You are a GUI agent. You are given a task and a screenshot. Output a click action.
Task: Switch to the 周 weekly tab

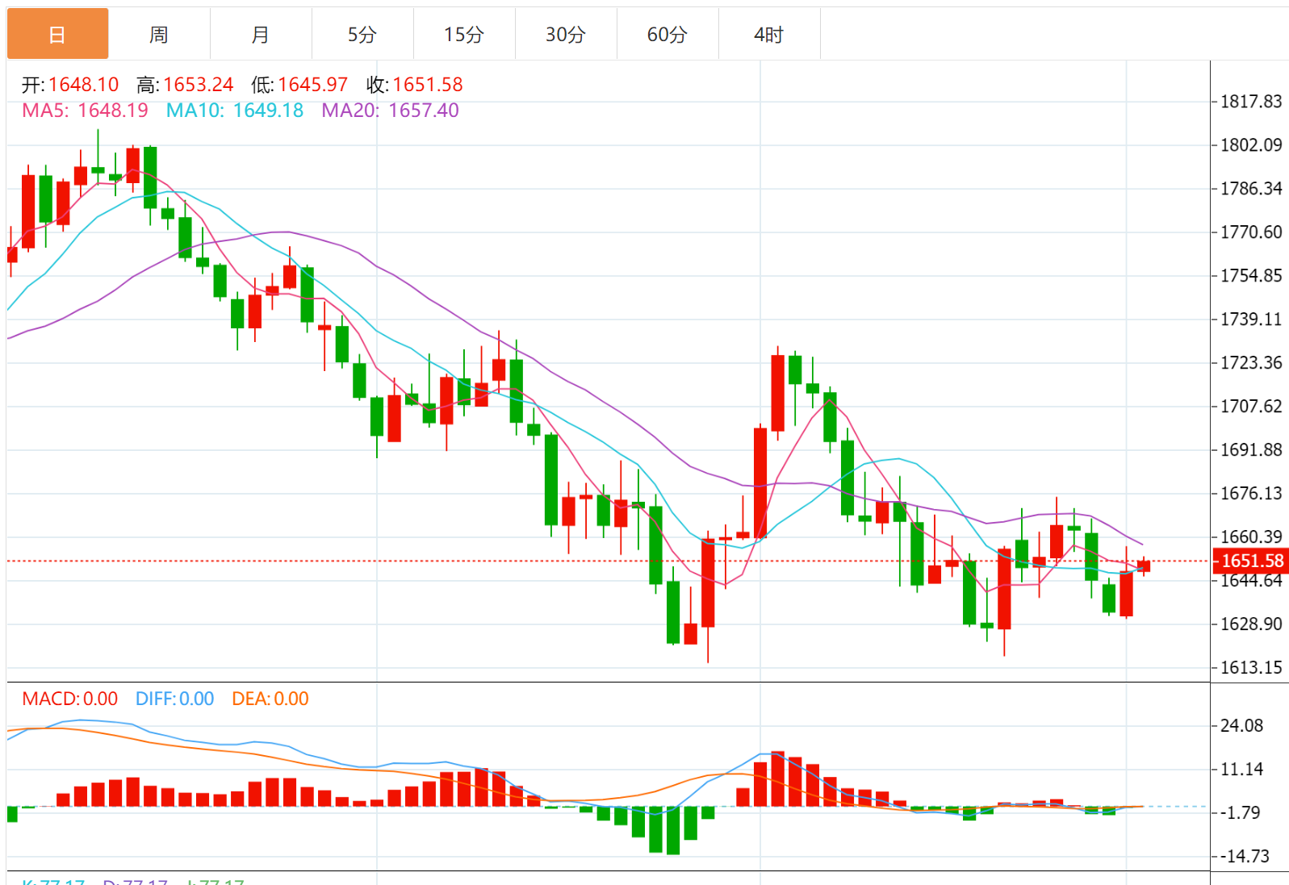point(159,35)
